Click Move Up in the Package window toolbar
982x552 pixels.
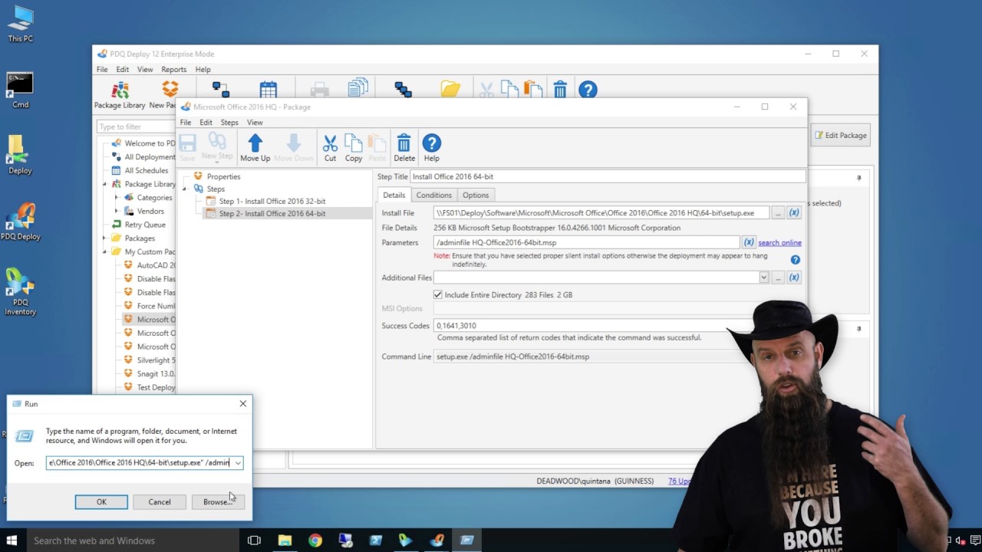click(255, 146)
